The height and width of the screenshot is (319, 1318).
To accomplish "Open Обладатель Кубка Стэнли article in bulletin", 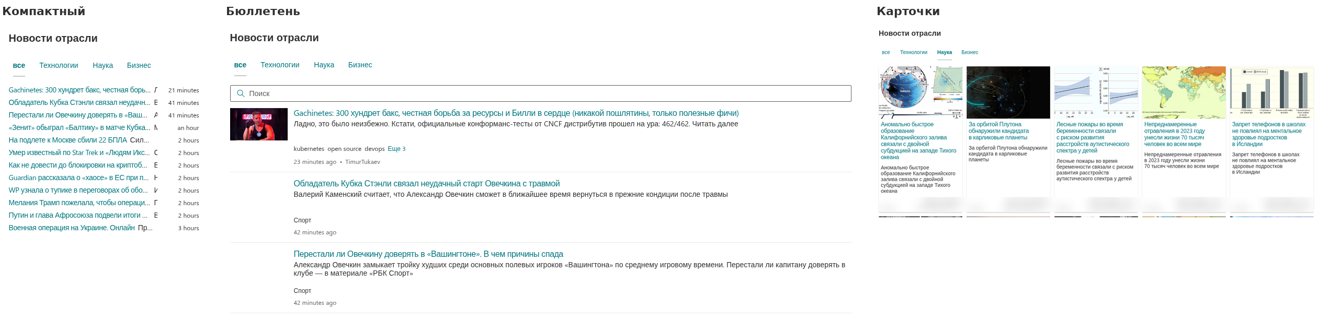I will pyautogui.click(x=426, y=184).
